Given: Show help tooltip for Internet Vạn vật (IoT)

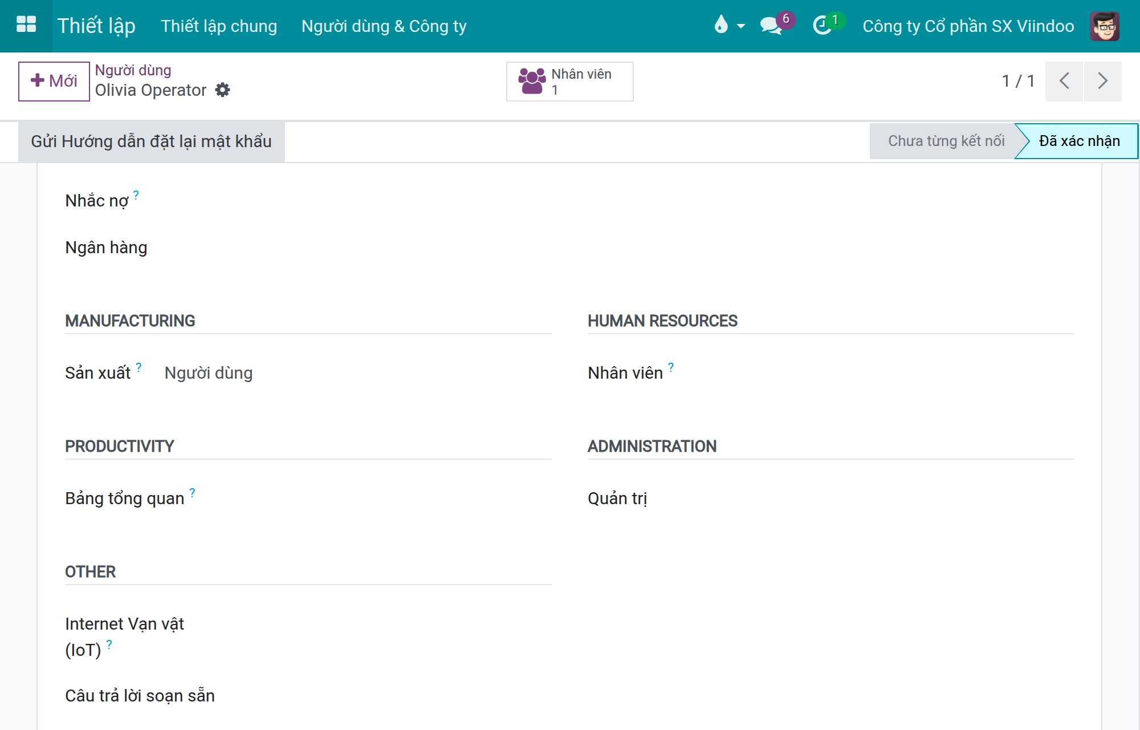Looking at the screenshot, I should coord(109,644).
